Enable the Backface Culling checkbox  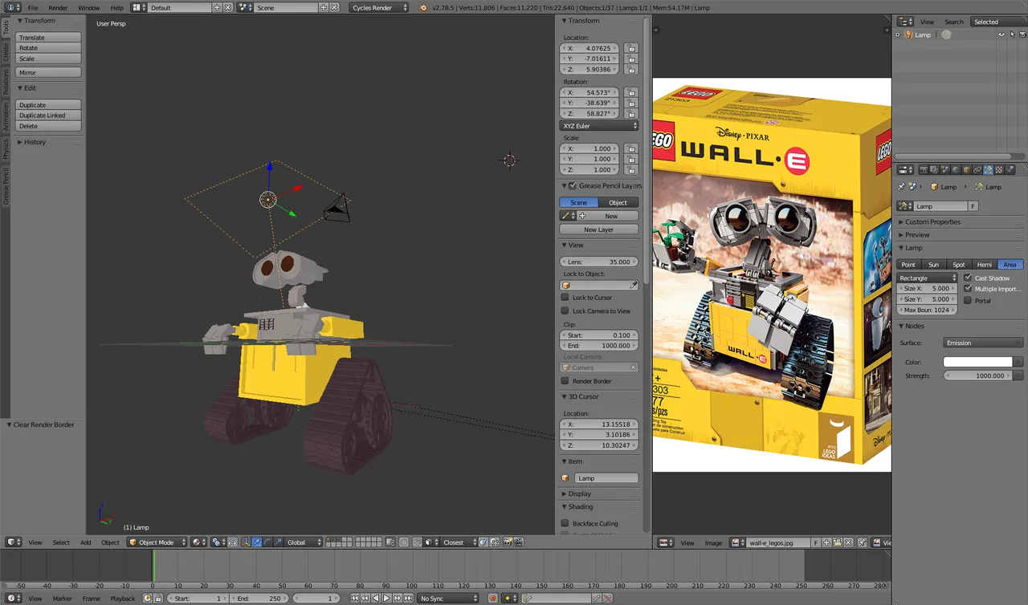pyautogui.click(x=565, y=523)
